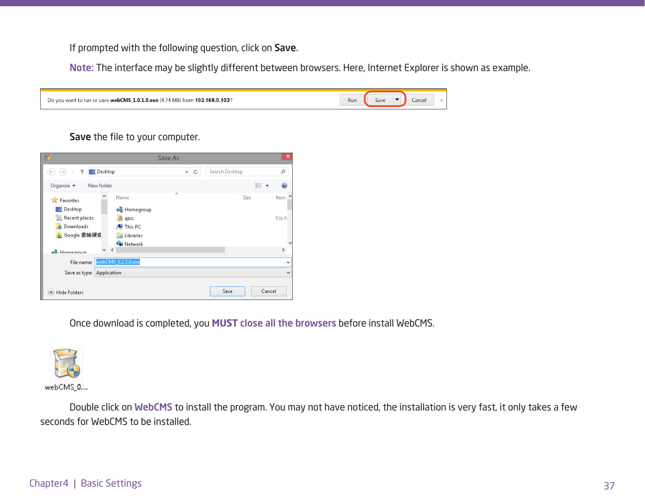Click Cancel in the Save As dialog
Screen dimensions: 645x498
pyautogui.click(x=268, y=291)
